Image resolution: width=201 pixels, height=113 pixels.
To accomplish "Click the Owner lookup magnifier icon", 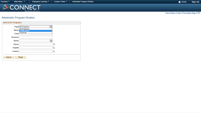I will tap(54, 44).
